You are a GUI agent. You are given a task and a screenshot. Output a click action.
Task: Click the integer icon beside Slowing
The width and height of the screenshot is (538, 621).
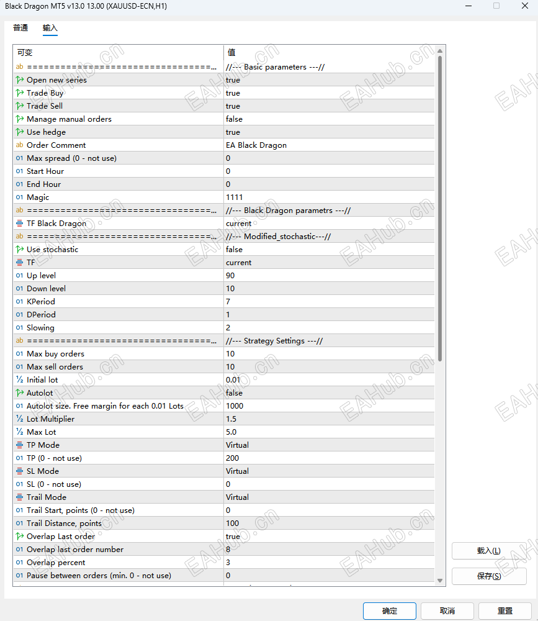coord(20,328)
